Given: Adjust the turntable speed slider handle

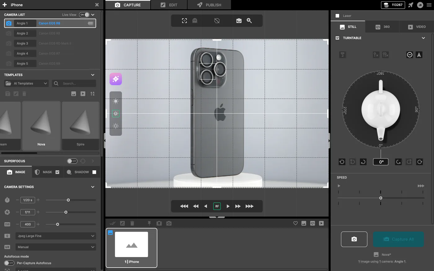Looking at the screenshot, I should (x=381, y=198).
